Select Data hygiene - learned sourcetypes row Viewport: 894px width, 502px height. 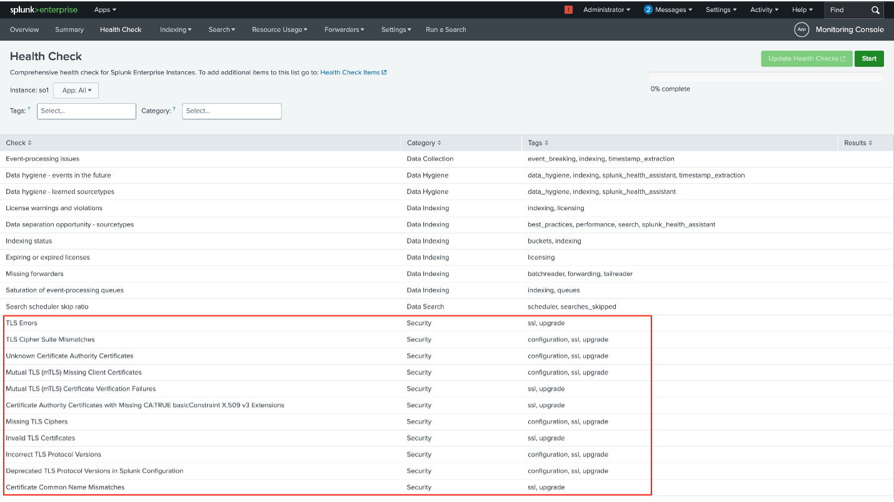447,192
